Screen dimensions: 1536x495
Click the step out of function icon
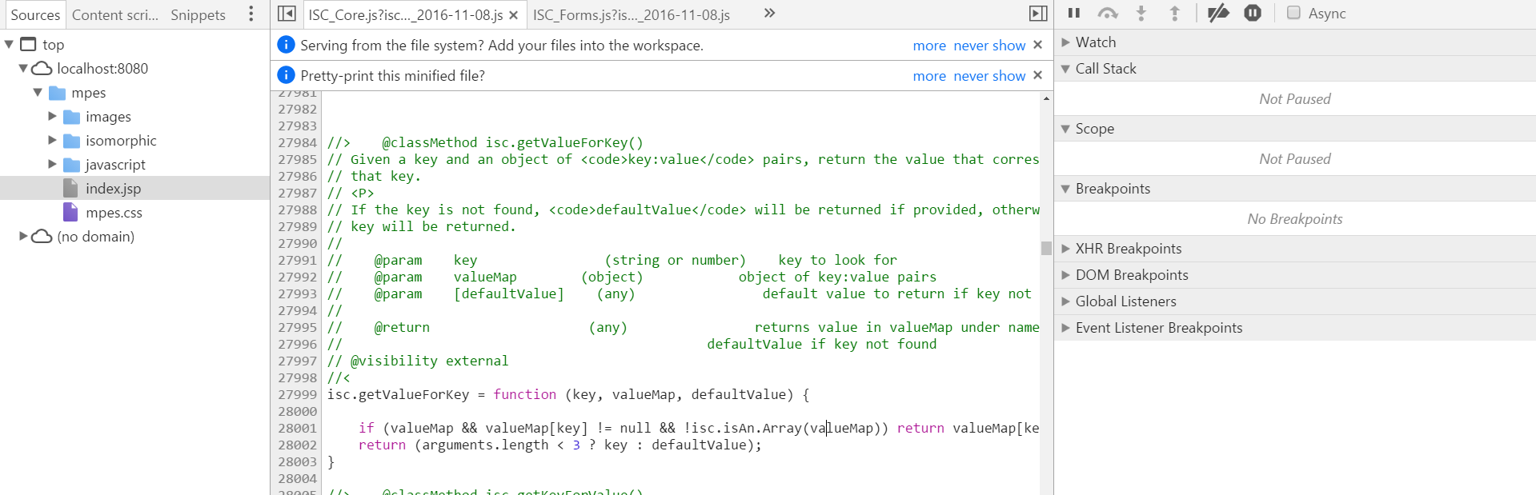pos(1174,14)
